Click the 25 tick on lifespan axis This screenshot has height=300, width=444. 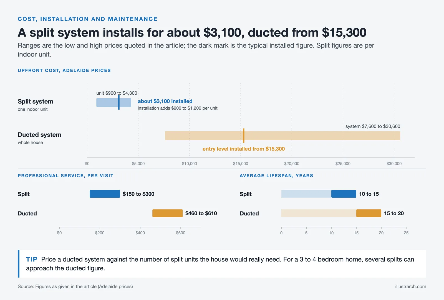406,233
